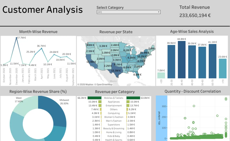Select the 40-50 age bar (39.5M €)

192,62
